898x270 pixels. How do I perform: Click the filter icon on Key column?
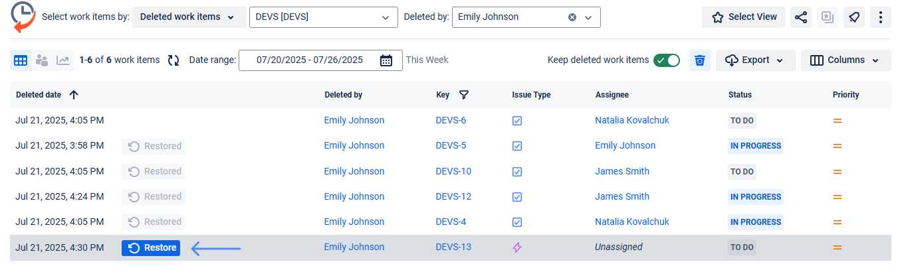[464, 95]
